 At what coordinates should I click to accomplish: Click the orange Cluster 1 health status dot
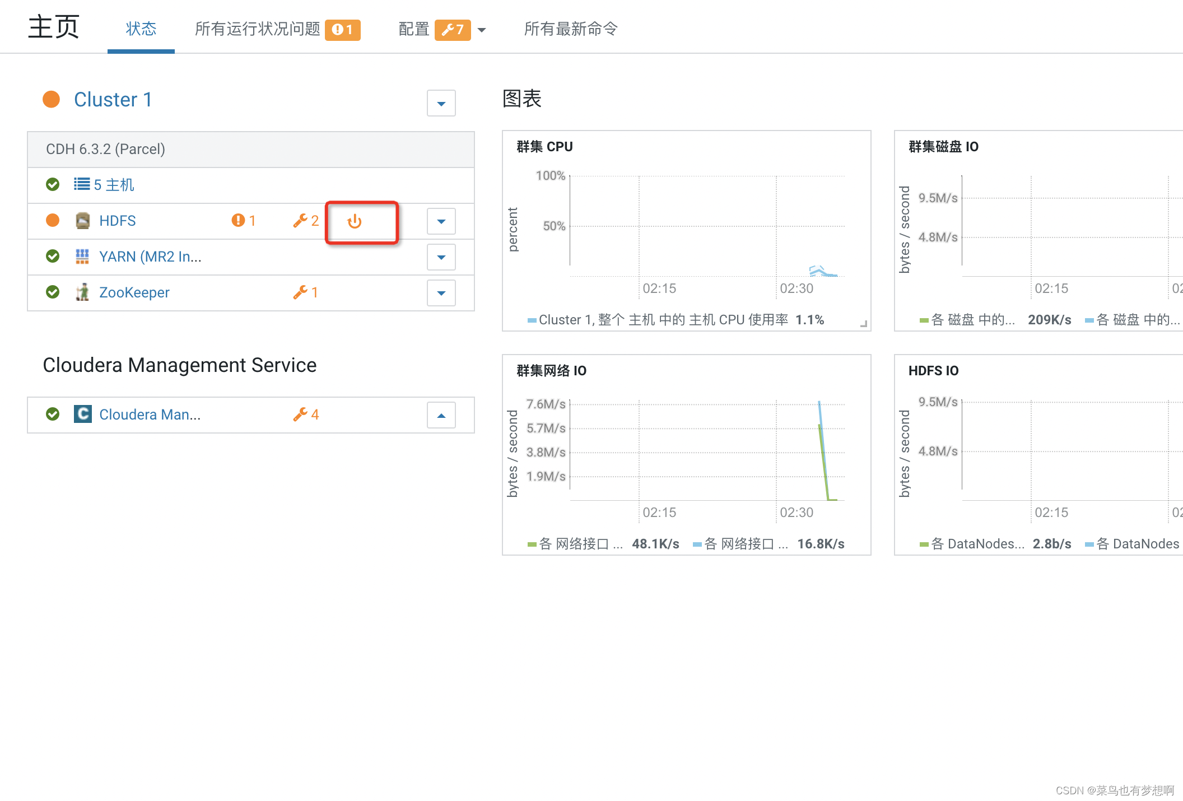(x=52, y=99)
